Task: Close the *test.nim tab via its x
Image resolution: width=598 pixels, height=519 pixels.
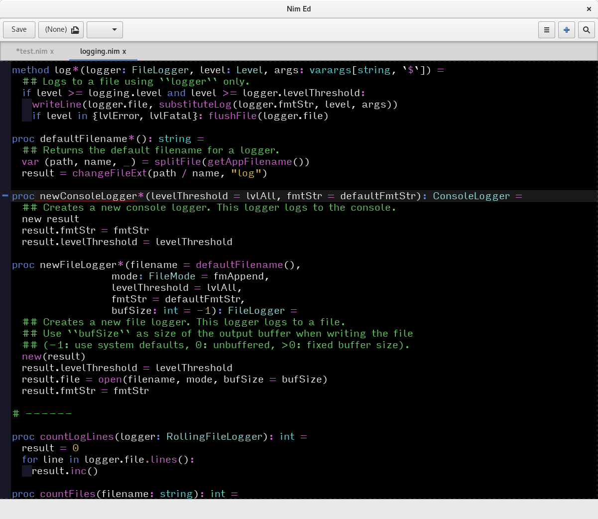Action: 52,51
